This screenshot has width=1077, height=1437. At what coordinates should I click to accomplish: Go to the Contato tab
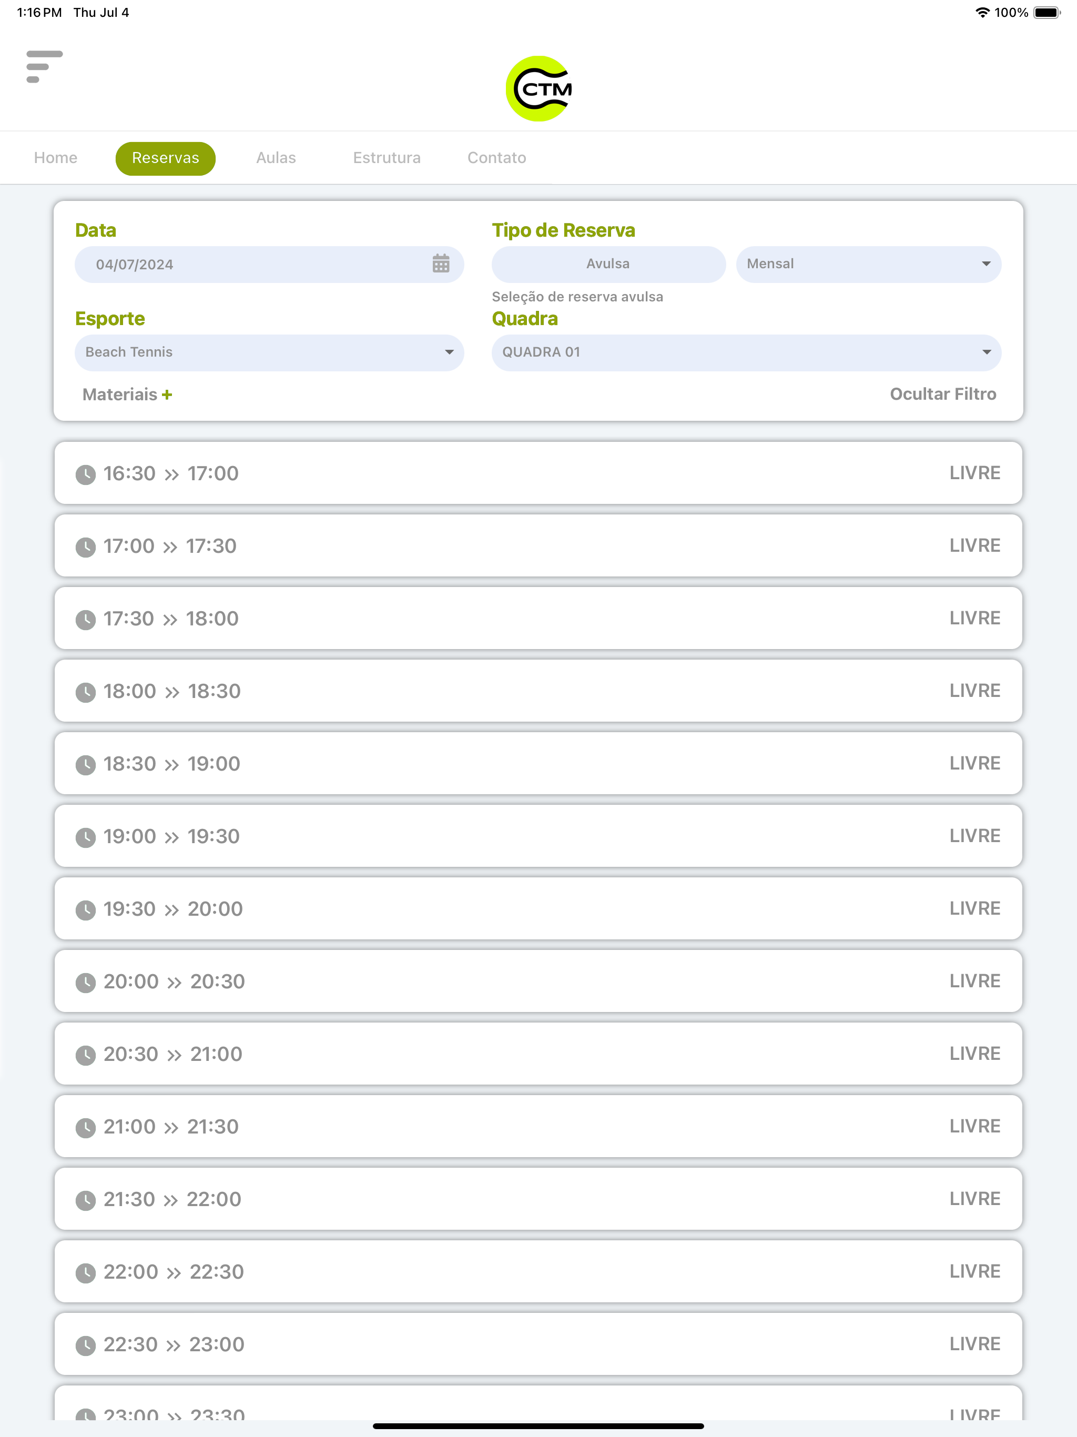(497, 158)
